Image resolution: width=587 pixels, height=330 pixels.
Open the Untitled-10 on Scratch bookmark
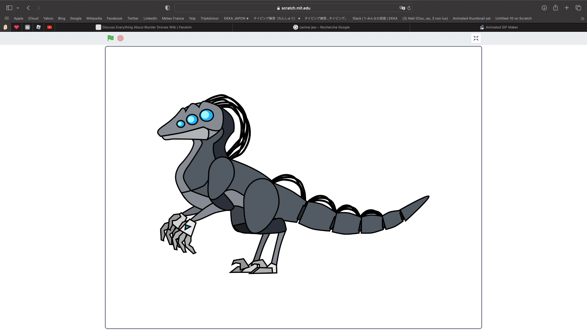point(513,18)
